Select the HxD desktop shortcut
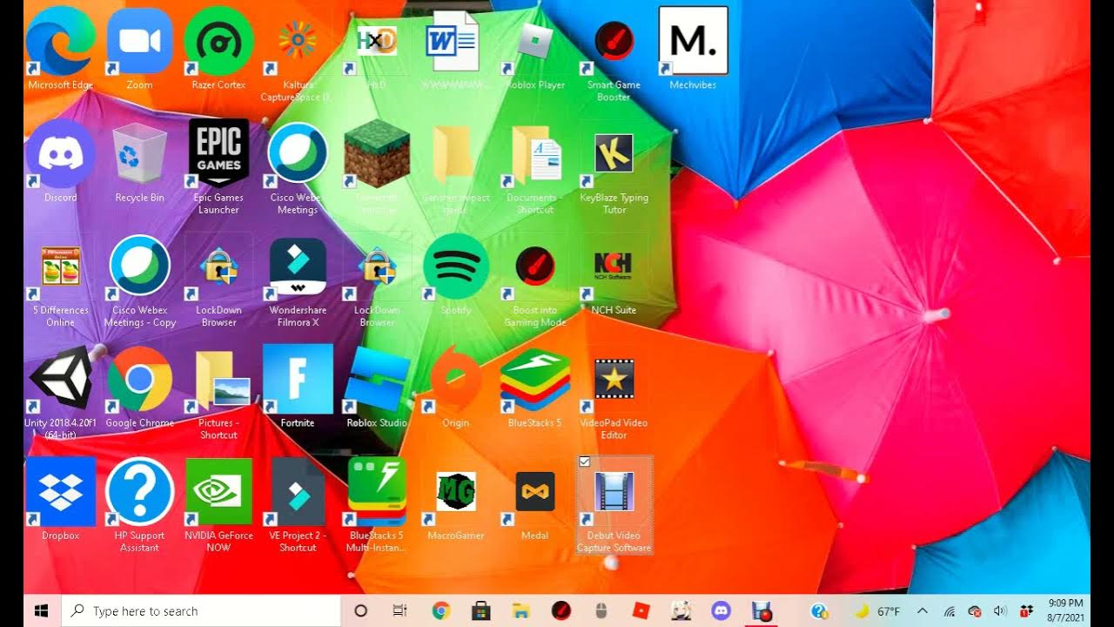 click(x=377, y=42)
